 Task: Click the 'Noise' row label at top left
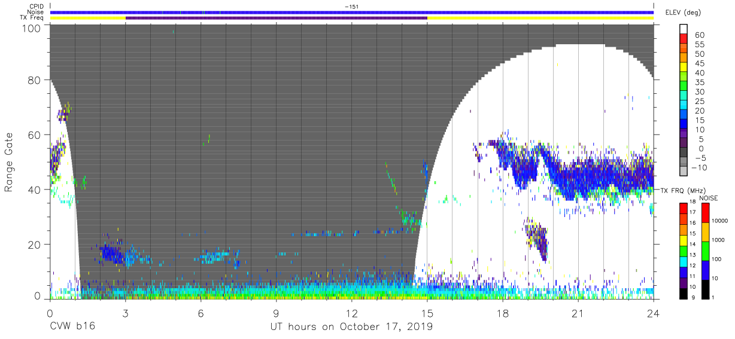pyautogui.click(x=36, y=12)
